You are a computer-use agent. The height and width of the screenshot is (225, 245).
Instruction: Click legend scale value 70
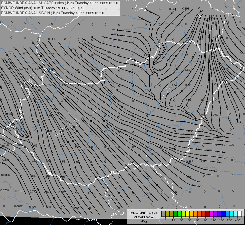coord(197,220)
